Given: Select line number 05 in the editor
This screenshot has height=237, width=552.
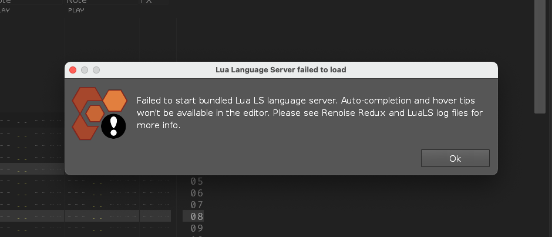Looking at the screenshot, I should tap(197, 181).
